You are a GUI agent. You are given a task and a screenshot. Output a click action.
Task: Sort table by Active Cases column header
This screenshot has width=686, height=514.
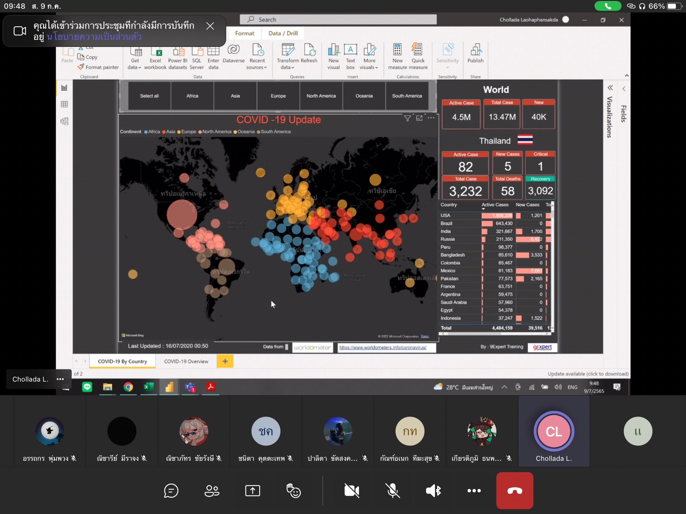pyautogui.click(x=495, y=205)
